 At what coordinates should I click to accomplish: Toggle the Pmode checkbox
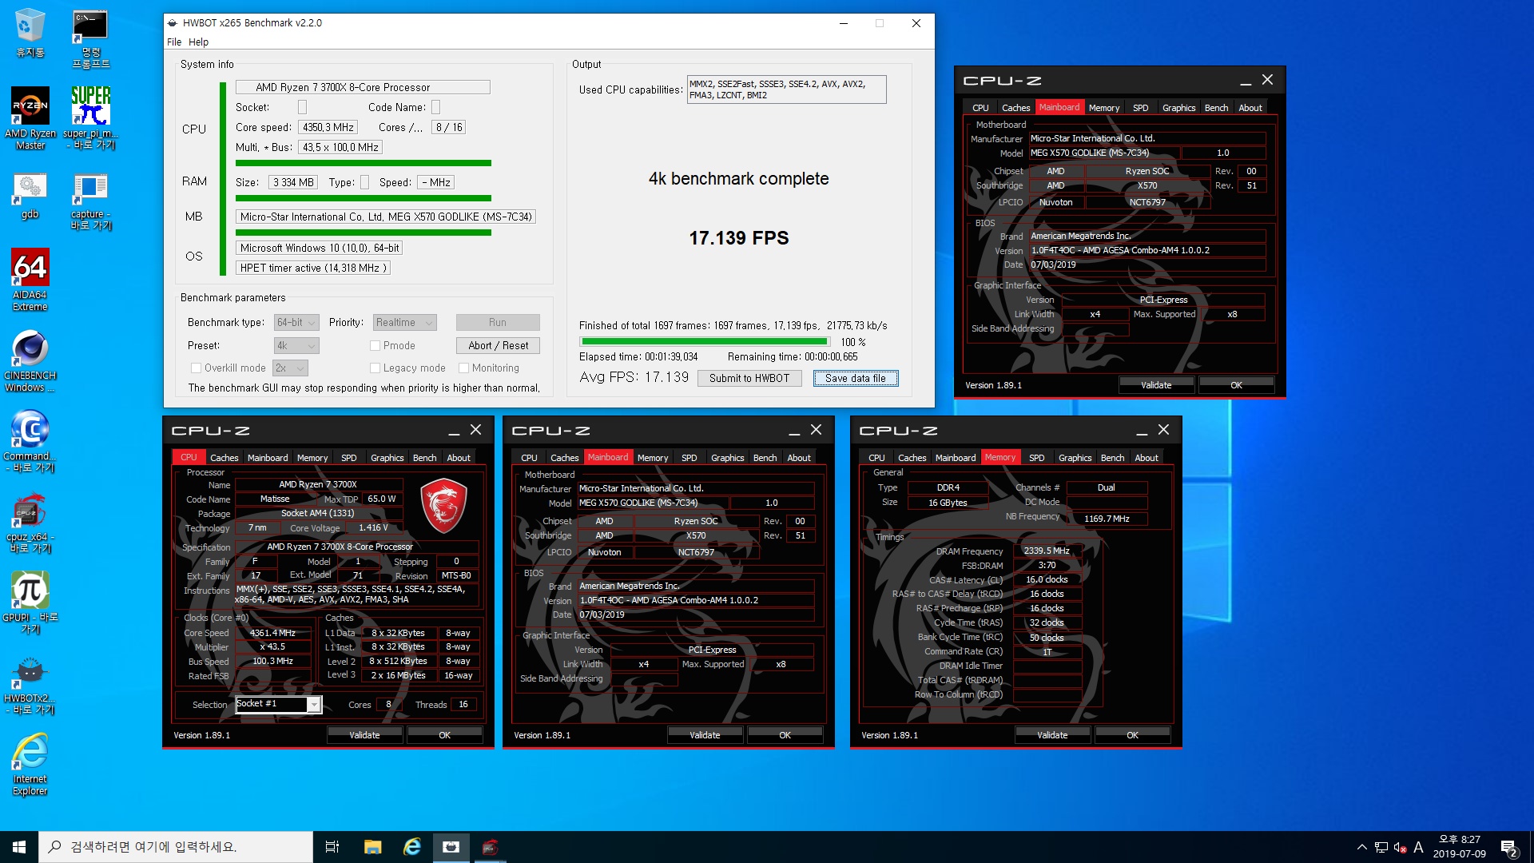(375, 345)
